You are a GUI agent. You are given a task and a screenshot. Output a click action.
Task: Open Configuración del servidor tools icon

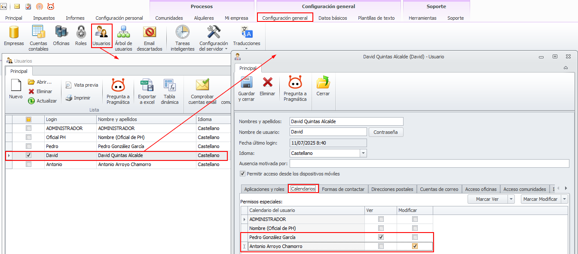214,38
